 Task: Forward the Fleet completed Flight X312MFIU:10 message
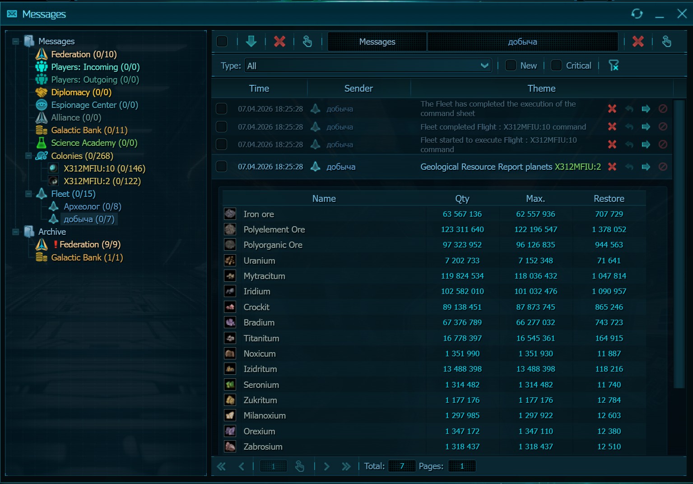tap(646, 126)
